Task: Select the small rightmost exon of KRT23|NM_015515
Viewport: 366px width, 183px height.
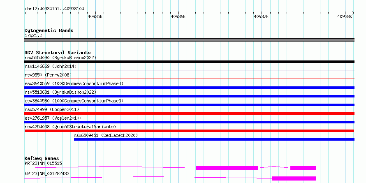Action: pos(303,168)
